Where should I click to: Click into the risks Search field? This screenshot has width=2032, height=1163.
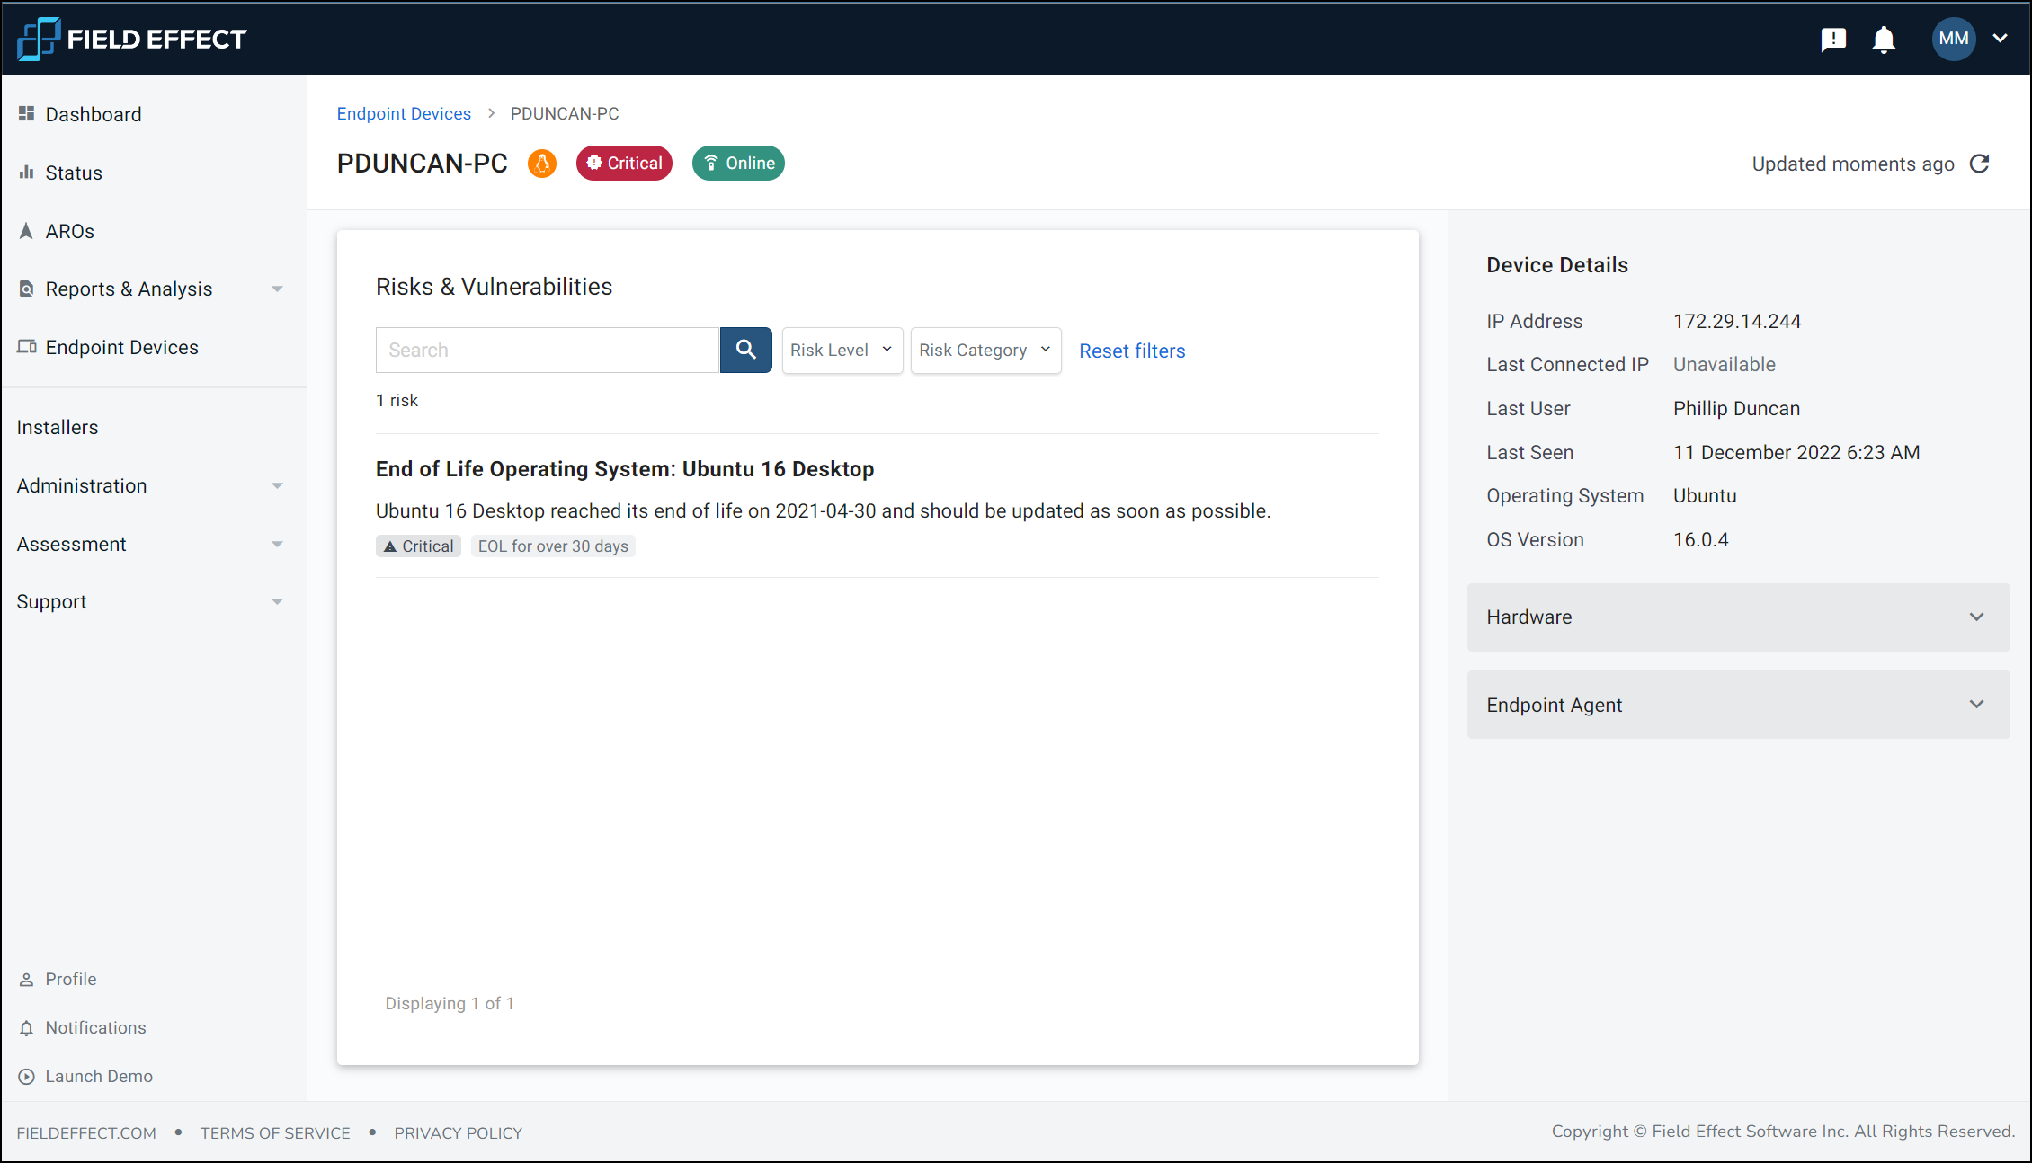[x=547, y=350]
